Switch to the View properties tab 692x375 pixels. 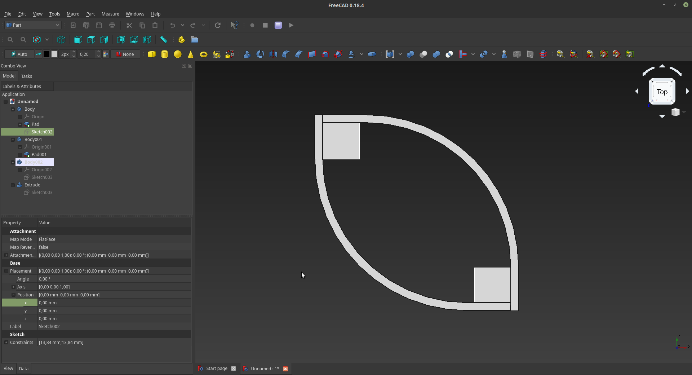pyautogui.click(x=8, y=369)
